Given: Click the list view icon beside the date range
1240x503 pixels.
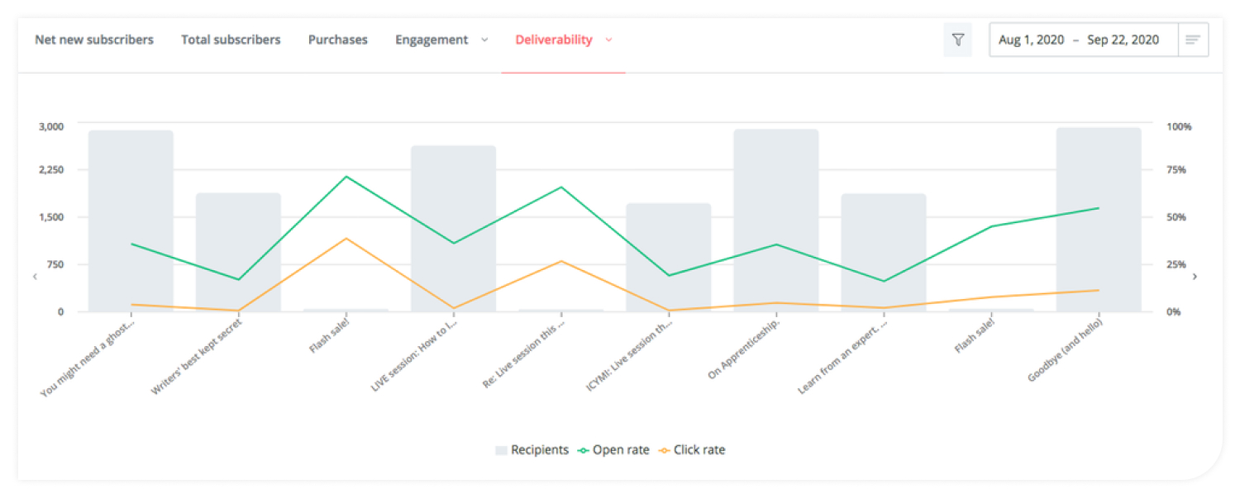Looking at the screenshot, I should (x=1194, y=39).
